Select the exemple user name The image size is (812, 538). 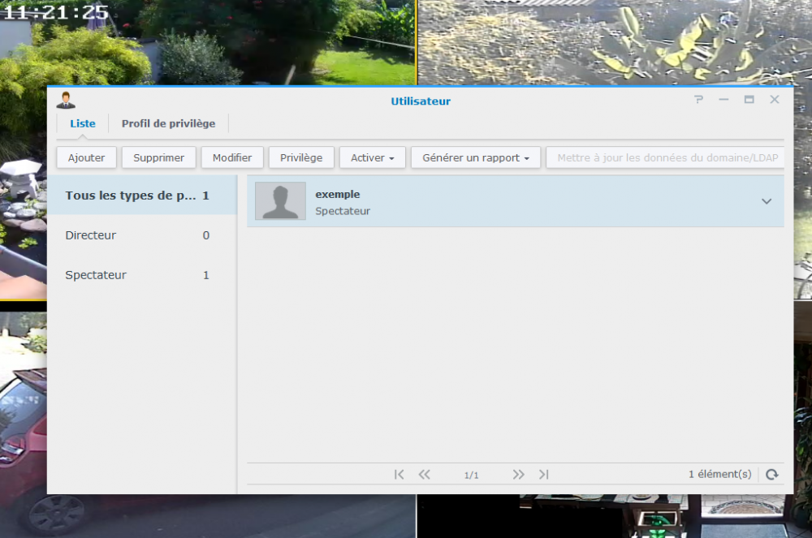point(338,195)
